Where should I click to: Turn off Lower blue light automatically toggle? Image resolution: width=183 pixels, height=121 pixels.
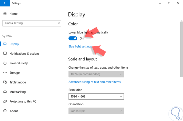pyautogui.click(x=73, y=38)
